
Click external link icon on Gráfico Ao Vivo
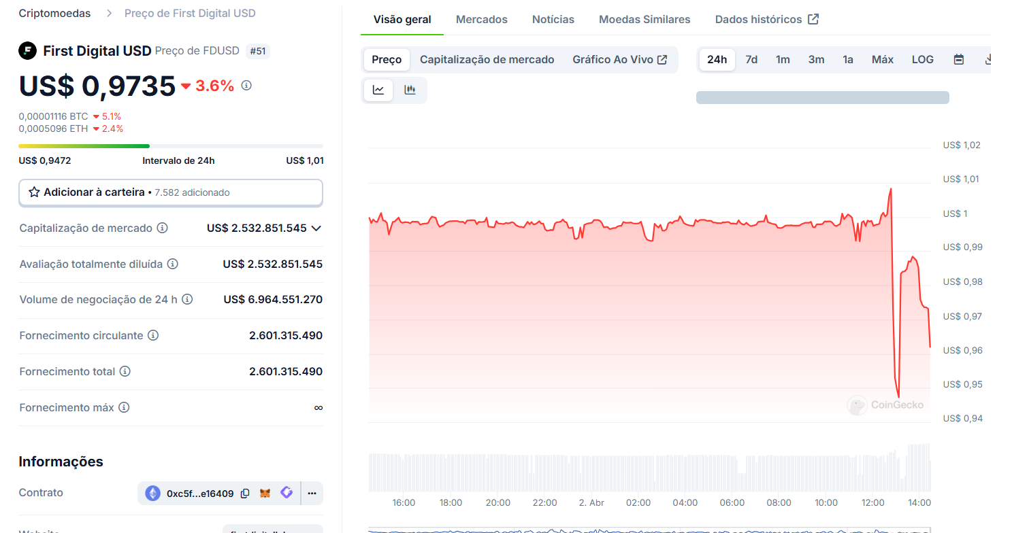pos(662,60)
